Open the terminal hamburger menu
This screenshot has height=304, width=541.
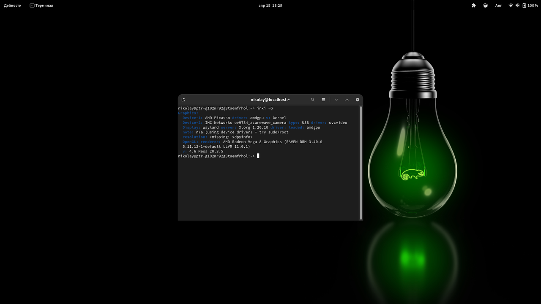coord(323,100)
